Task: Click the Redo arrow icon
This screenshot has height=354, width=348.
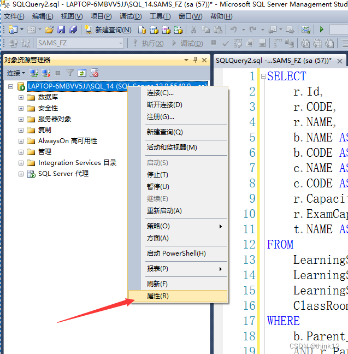Action: [253, 29]
